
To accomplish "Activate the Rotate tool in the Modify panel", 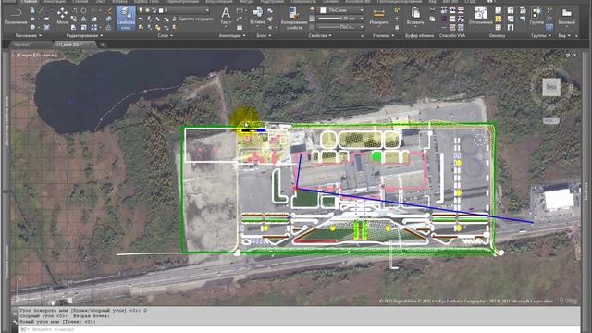I will click(x=83, y=10).
